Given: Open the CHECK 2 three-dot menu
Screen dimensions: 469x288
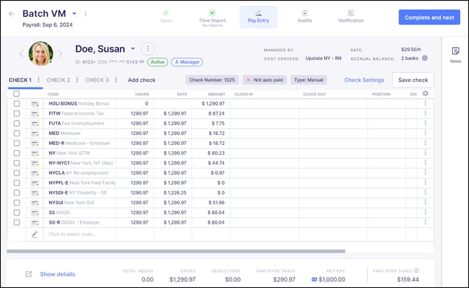Looking at the screenshot, I should pyautogui.click(x=77, y=80).
